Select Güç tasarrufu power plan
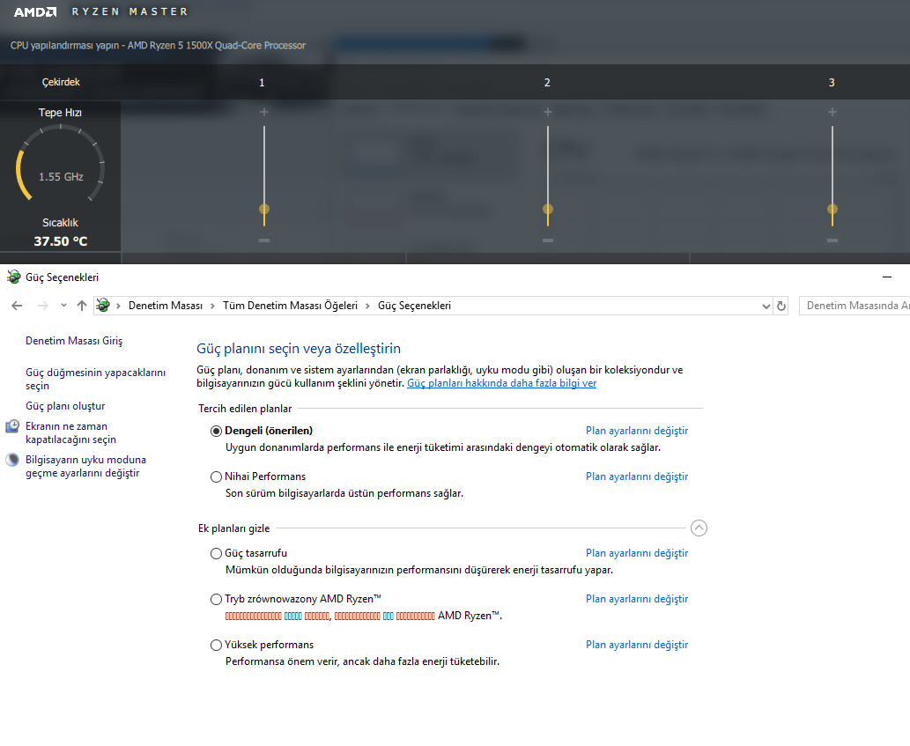Image resolution: width=910 pixels, height=746 pixels. [216, 553]
